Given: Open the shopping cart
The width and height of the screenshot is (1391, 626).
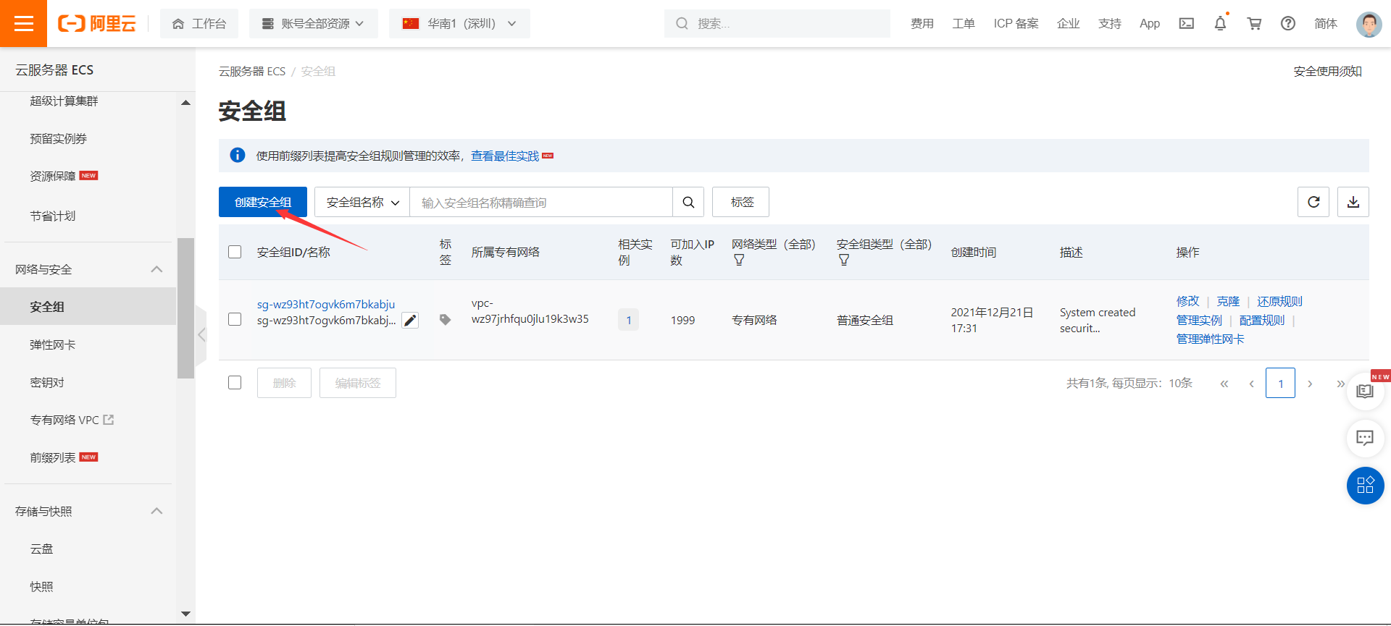Looking at the screenshot, I should point(1254,23).
